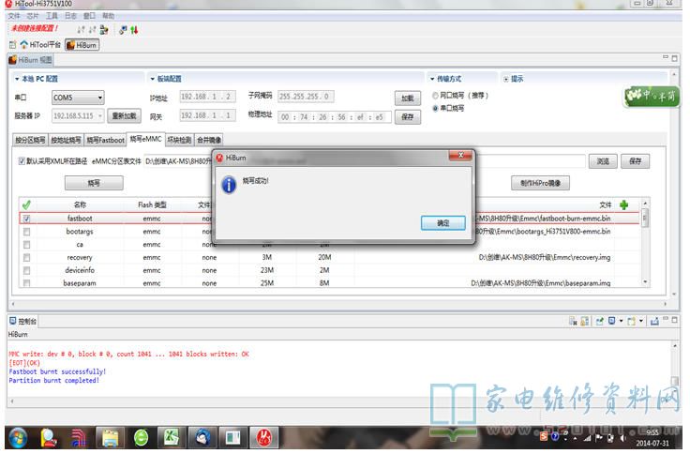Enable the 默认采用XML所在路径 checkbox

tap(22, 161)
